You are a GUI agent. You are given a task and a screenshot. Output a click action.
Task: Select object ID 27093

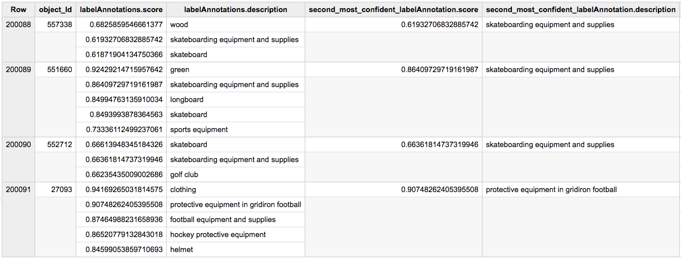(62, 190)
